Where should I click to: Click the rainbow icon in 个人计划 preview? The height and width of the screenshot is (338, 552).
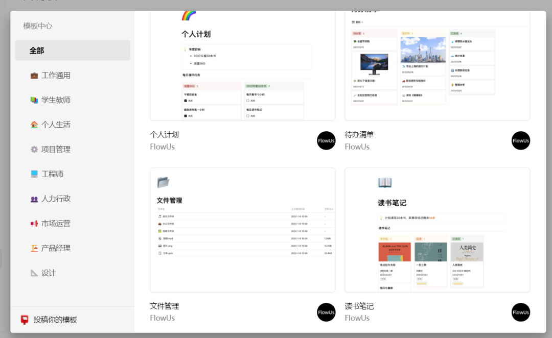[x=189, y=16]
